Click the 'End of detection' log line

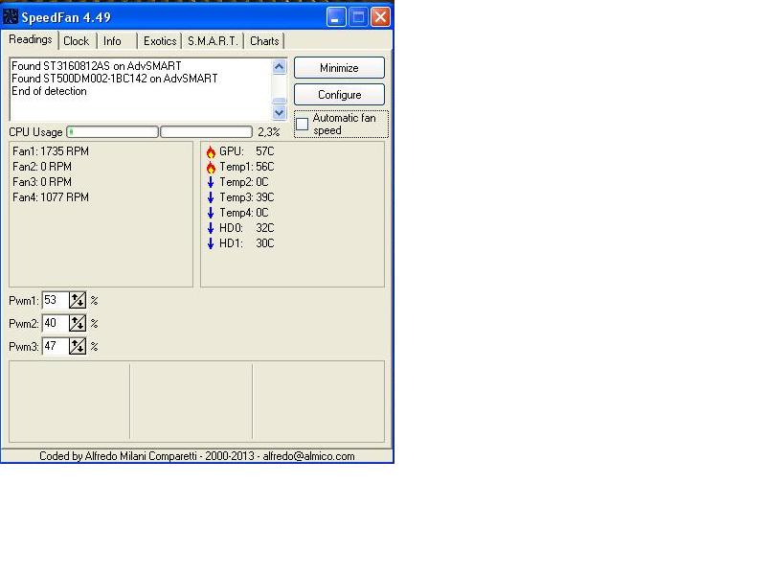49,91
